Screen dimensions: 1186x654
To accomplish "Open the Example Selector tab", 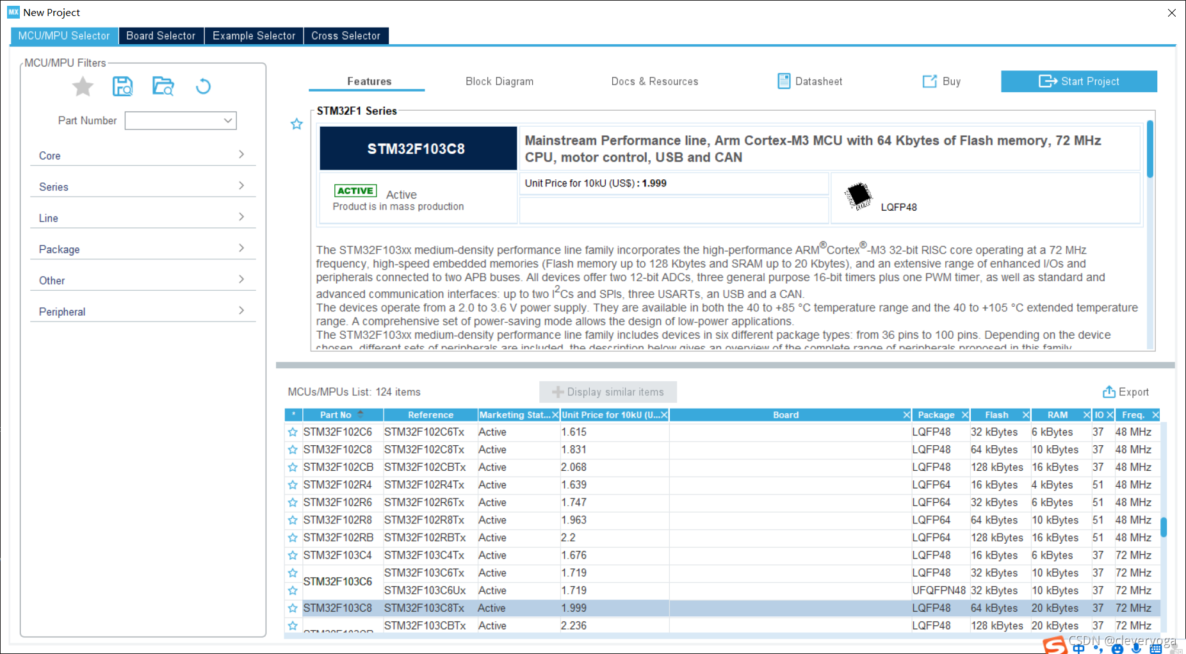I will click(x=254, y=36).
